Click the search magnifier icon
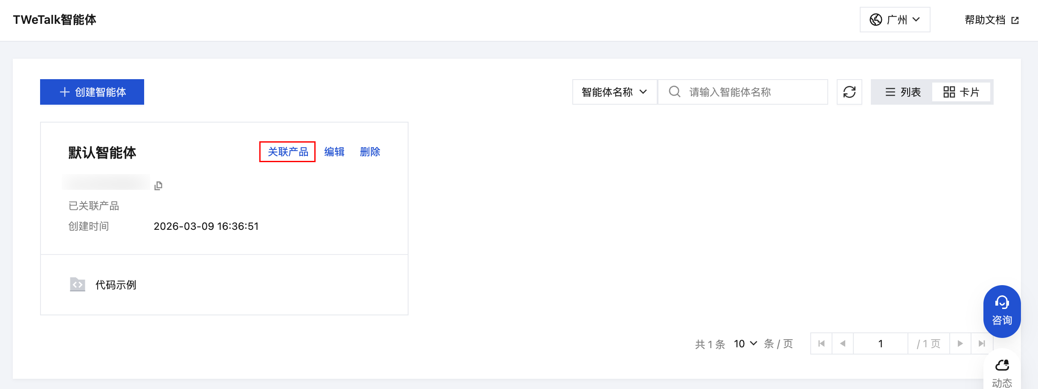Screen dimensions: 1038x389 coord(674,92)
